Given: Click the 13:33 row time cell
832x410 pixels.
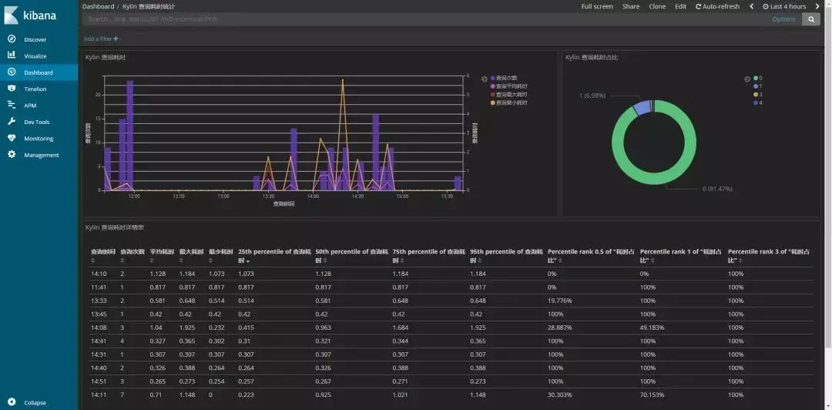Looking at the screenshot, I should 98,301.
